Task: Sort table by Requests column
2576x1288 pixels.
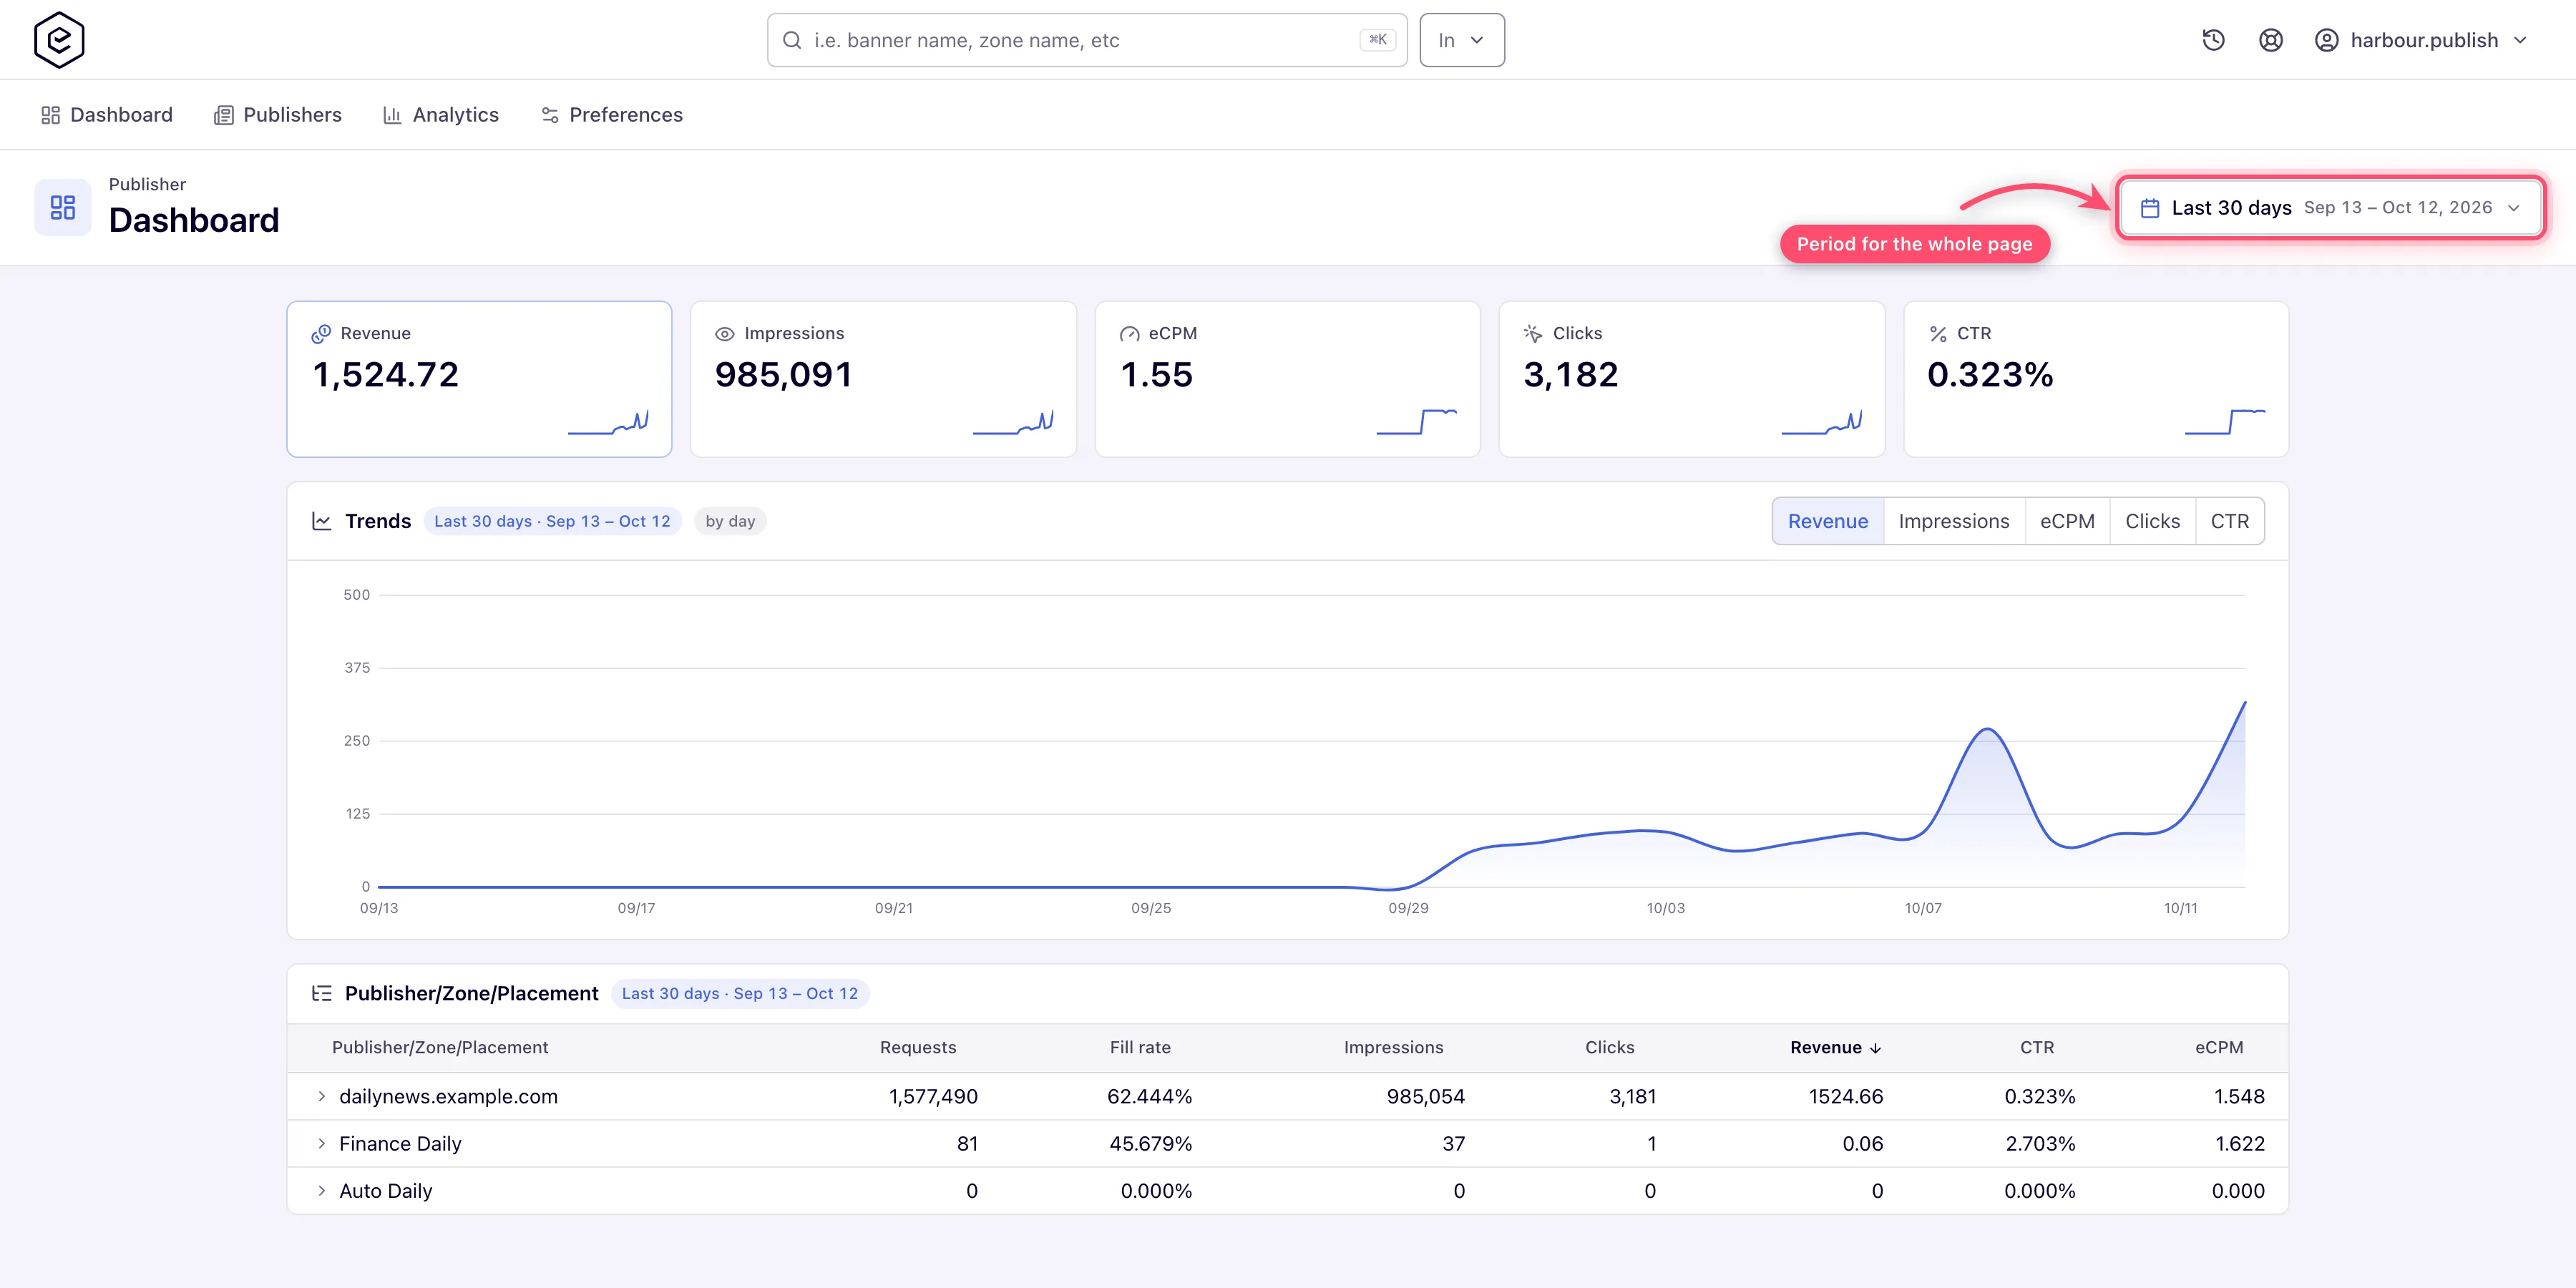Action: [918, 1048]
